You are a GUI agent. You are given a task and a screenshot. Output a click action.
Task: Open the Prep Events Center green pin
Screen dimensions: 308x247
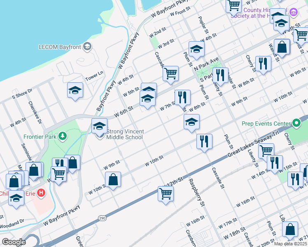click(296, 123)
